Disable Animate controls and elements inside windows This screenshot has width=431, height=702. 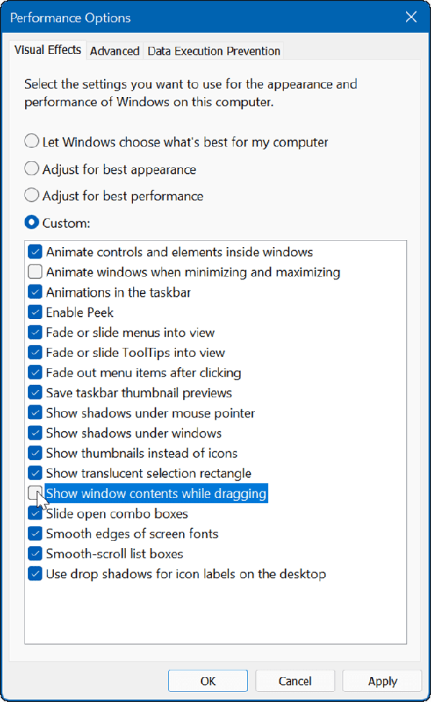[34, 251]
